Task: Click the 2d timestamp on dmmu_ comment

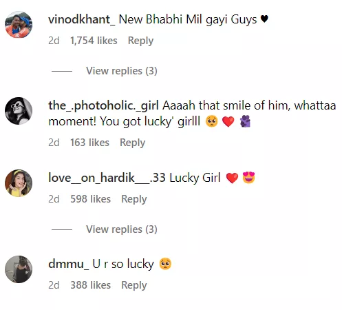Action: point(54,285)
